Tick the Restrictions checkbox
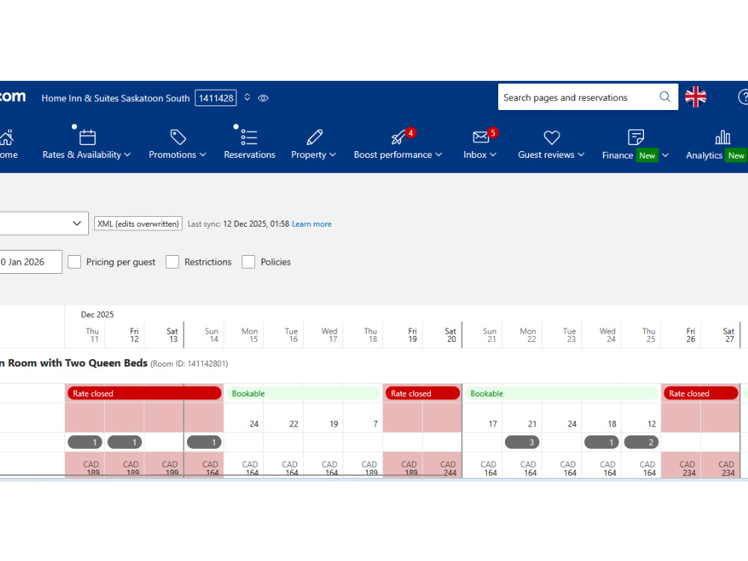 tap(172, 262)
